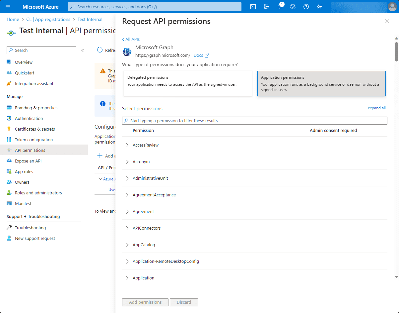Open Overview in the left menu
This screenshot has width=399, height=313.
pyautogui.click(x=24, y=62)
